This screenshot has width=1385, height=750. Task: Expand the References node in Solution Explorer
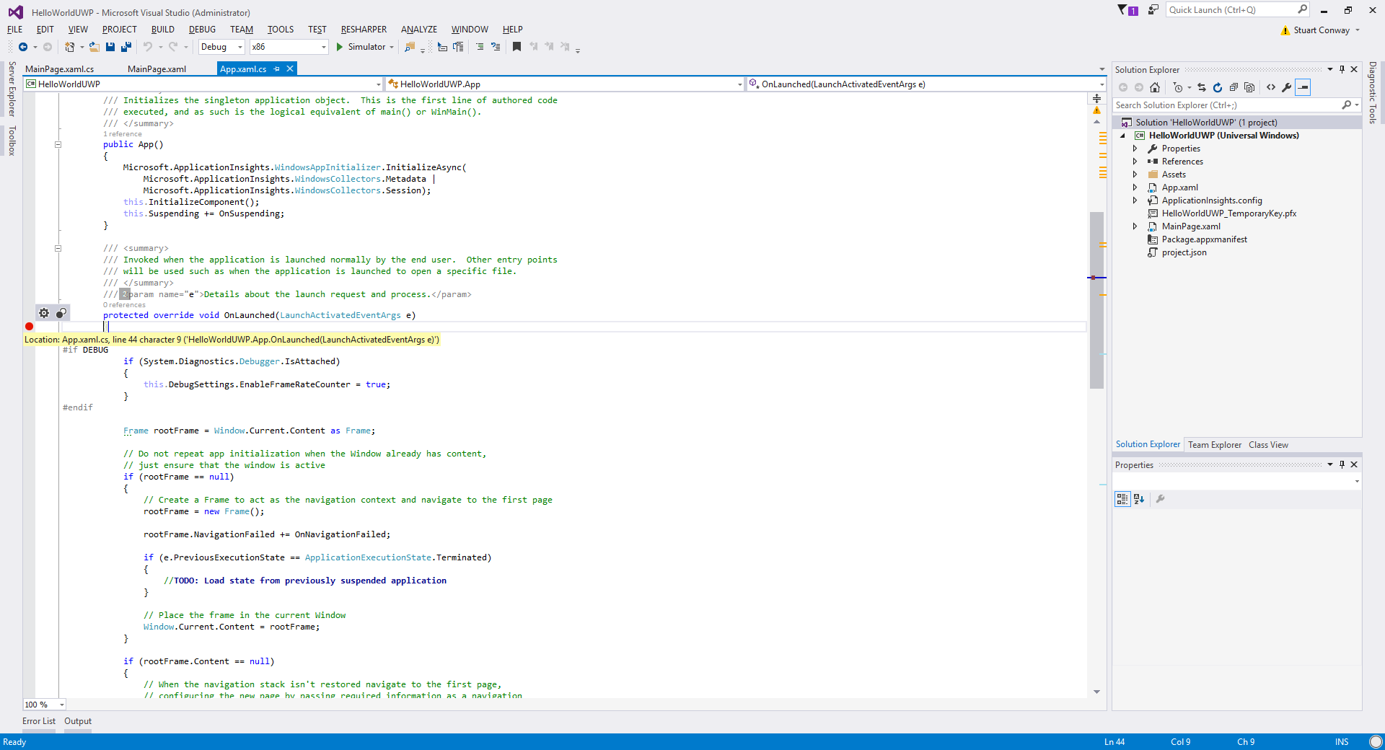[1135, 162]
